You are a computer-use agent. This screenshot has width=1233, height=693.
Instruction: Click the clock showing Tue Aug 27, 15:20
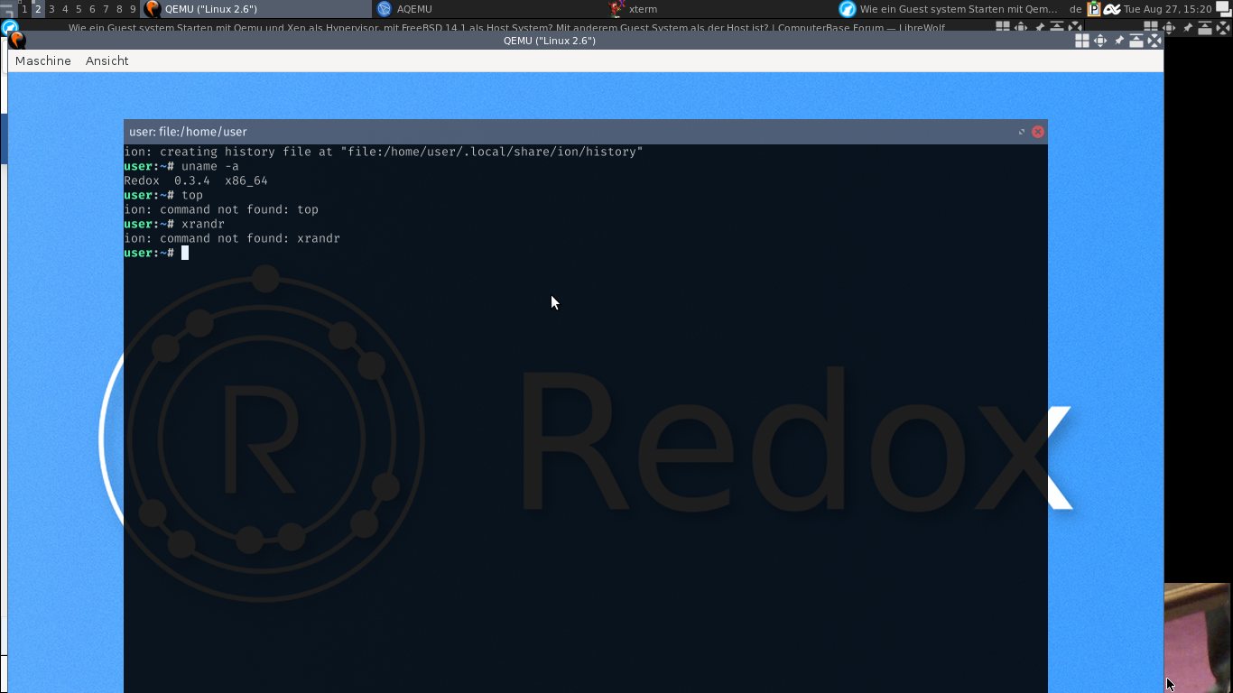click(1167, 9)
